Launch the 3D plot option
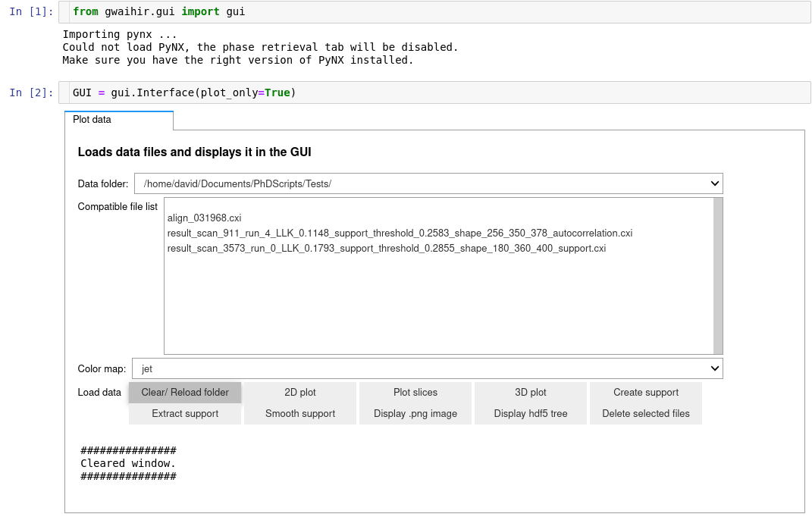Screen dimensions: 812x517 pyautogui.click(x=531, y=393)
